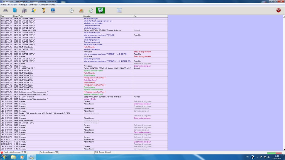Open the Windows Start menu

pos(4,157)
